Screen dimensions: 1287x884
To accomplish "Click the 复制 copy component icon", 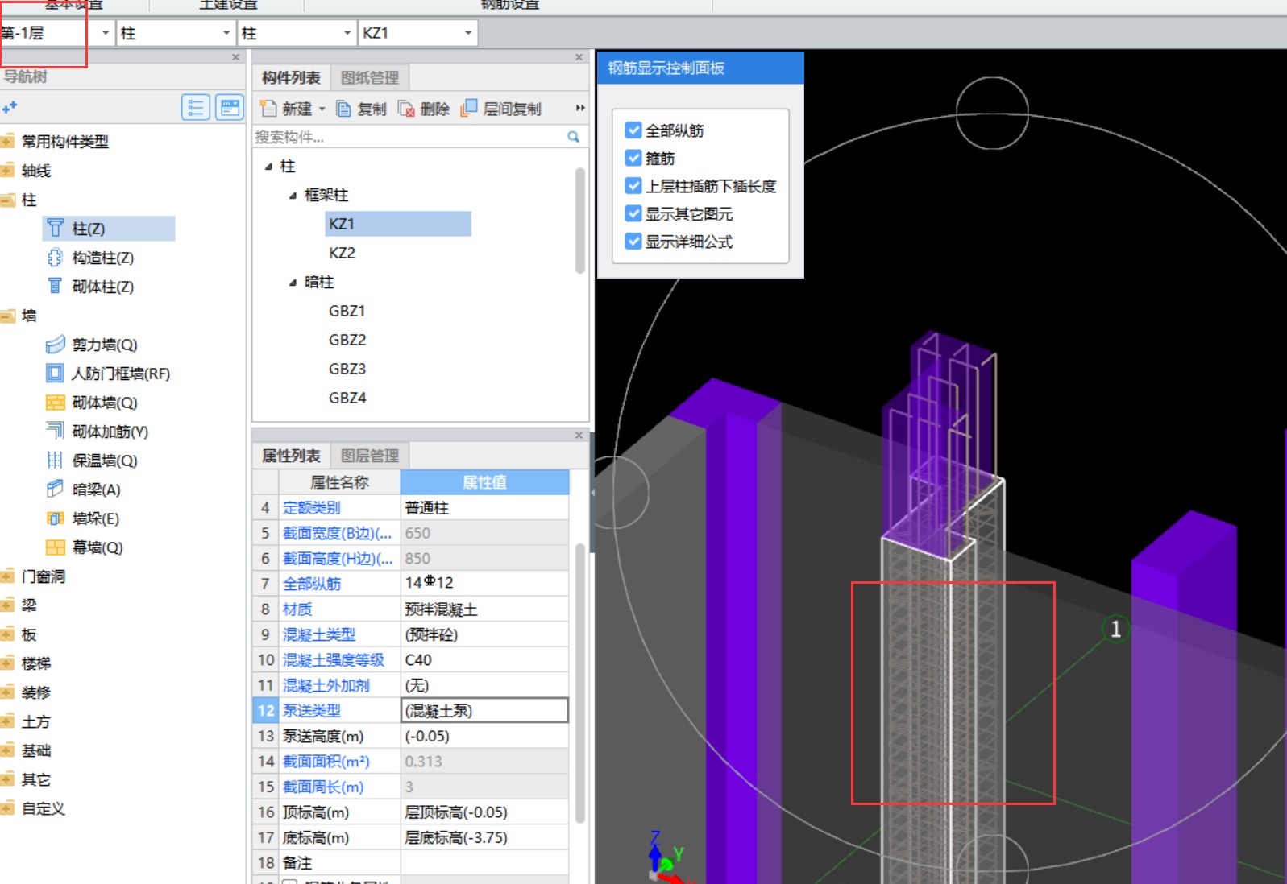I will [343, 108].
